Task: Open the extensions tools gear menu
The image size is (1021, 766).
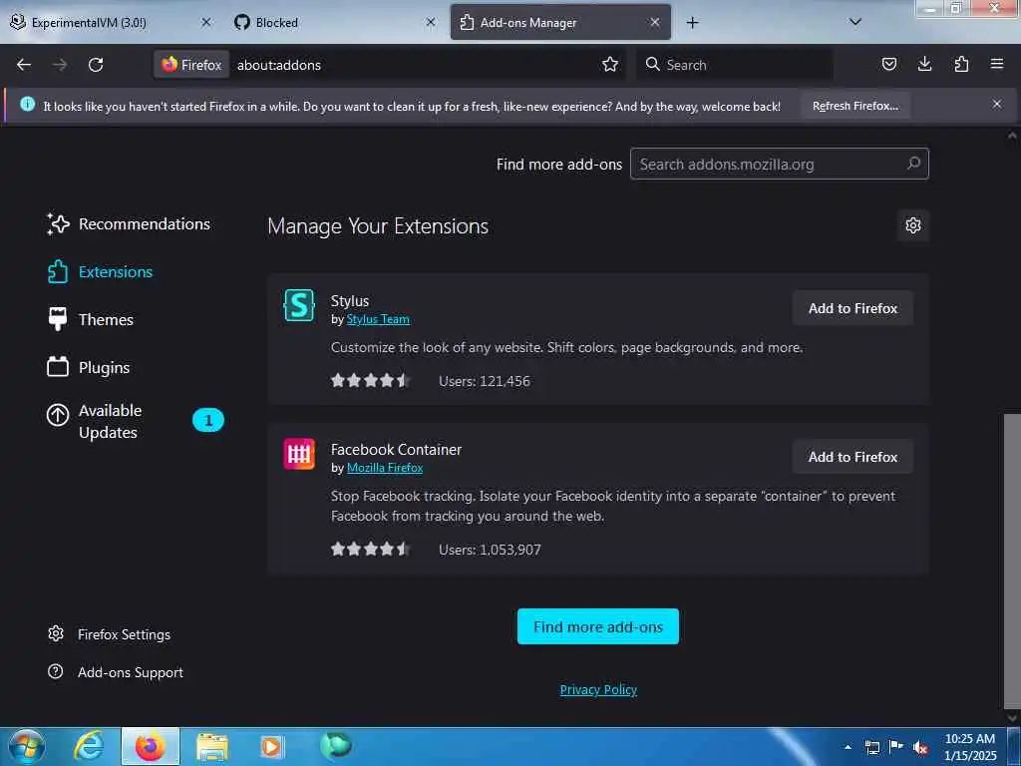Action: pyautogui.click(x=913, y=225)
